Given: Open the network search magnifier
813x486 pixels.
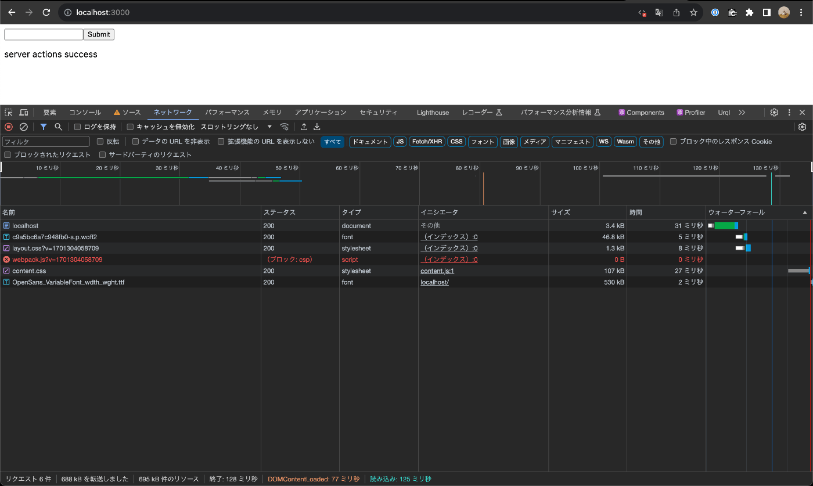Looking at the screenshot, I should [x=58, y=127].
